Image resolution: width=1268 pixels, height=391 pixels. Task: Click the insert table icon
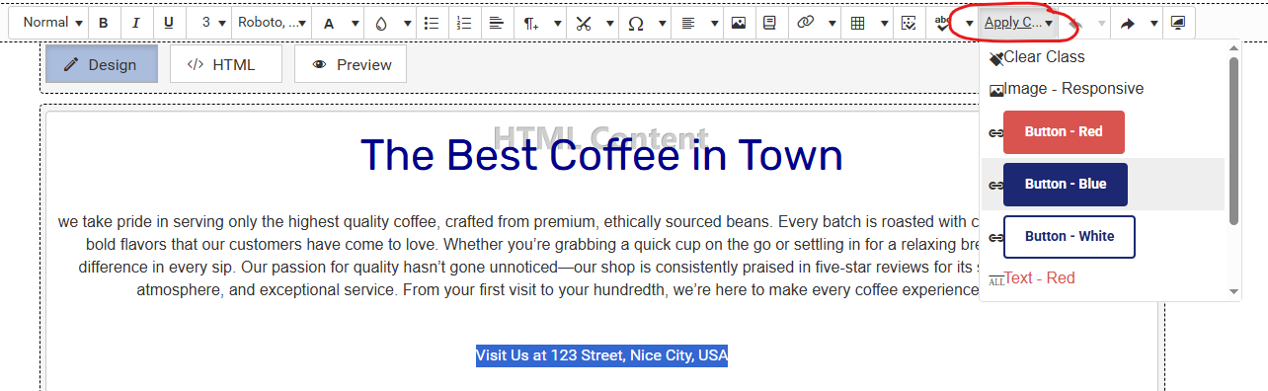click(x=858, y=23)
